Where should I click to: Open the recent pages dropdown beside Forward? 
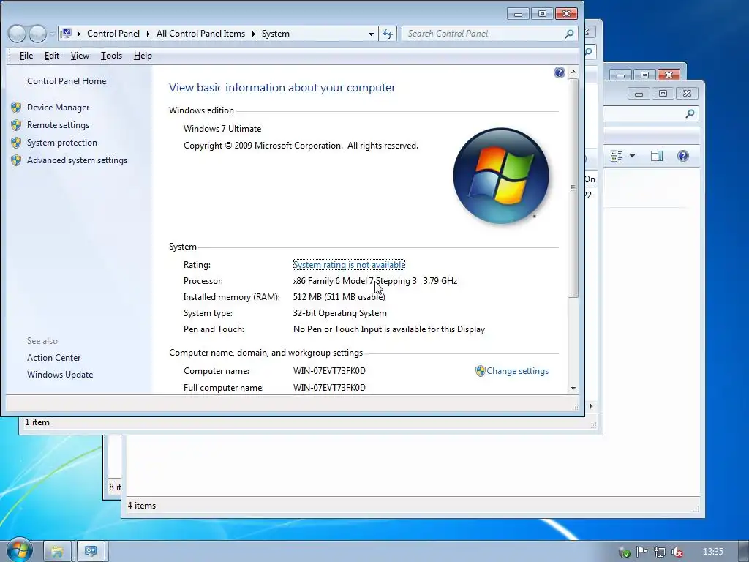pos(52,34)
